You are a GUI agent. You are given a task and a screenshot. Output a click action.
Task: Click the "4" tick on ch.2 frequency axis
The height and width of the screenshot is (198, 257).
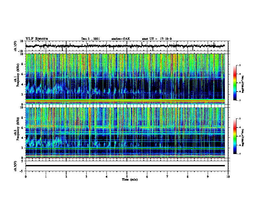22,138
